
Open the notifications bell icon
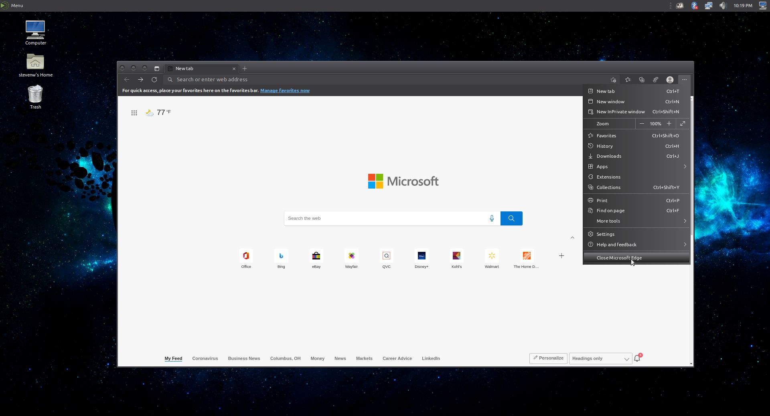[x=637, y=358]
